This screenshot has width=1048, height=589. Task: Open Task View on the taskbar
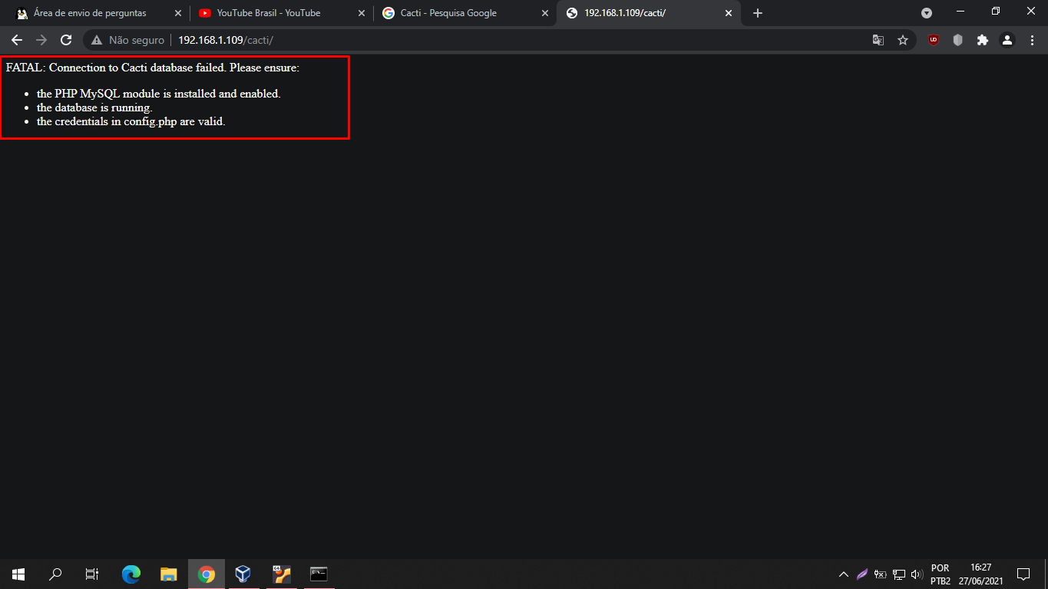coord(92,574)
